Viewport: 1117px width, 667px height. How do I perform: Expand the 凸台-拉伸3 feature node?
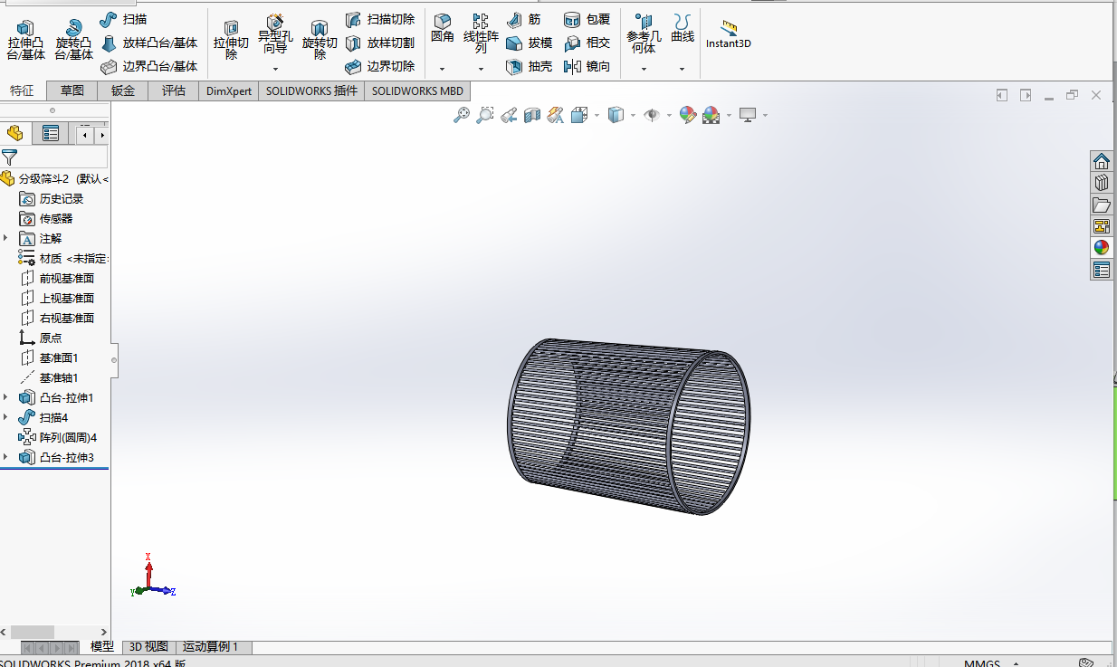(5, 457)
